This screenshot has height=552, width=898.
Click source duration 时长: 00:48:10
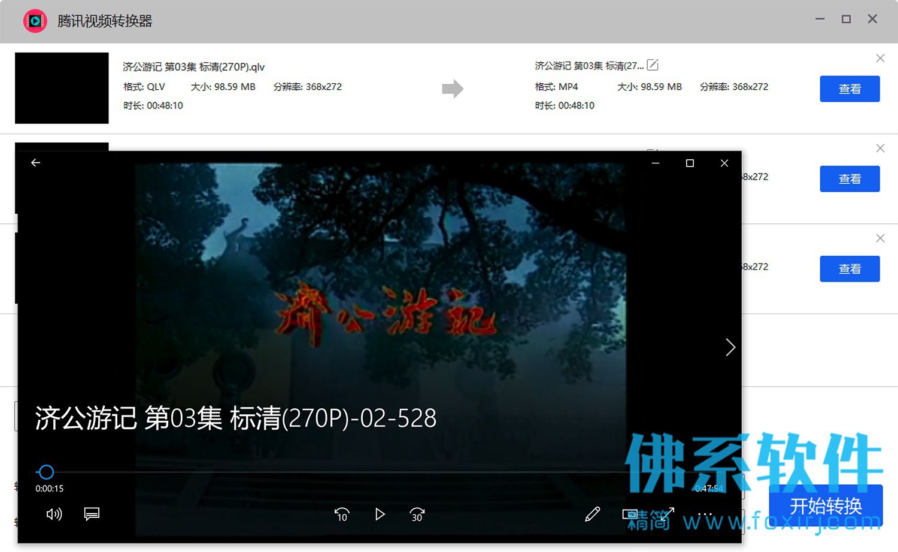[153, 105]
